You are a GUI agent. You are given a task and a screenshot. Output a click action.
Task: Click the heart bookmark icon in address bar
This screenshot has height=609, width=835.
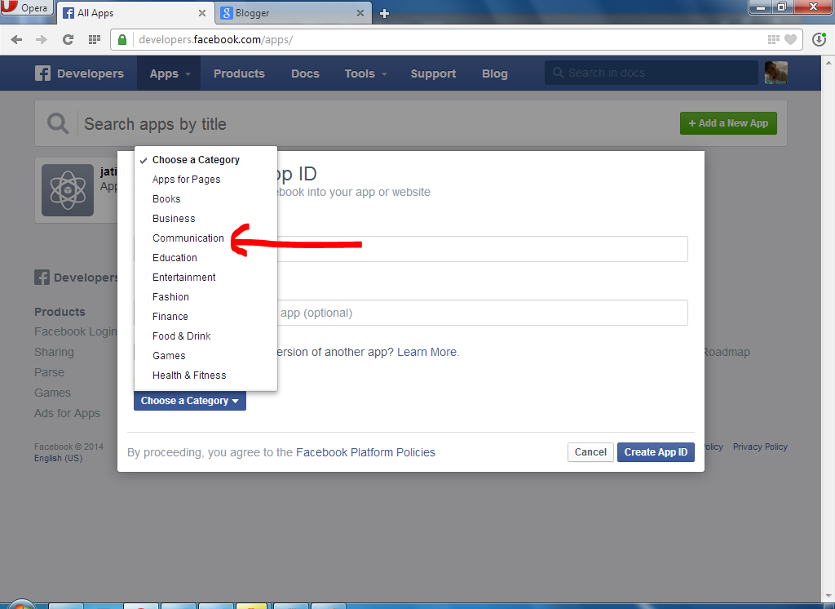791,39
